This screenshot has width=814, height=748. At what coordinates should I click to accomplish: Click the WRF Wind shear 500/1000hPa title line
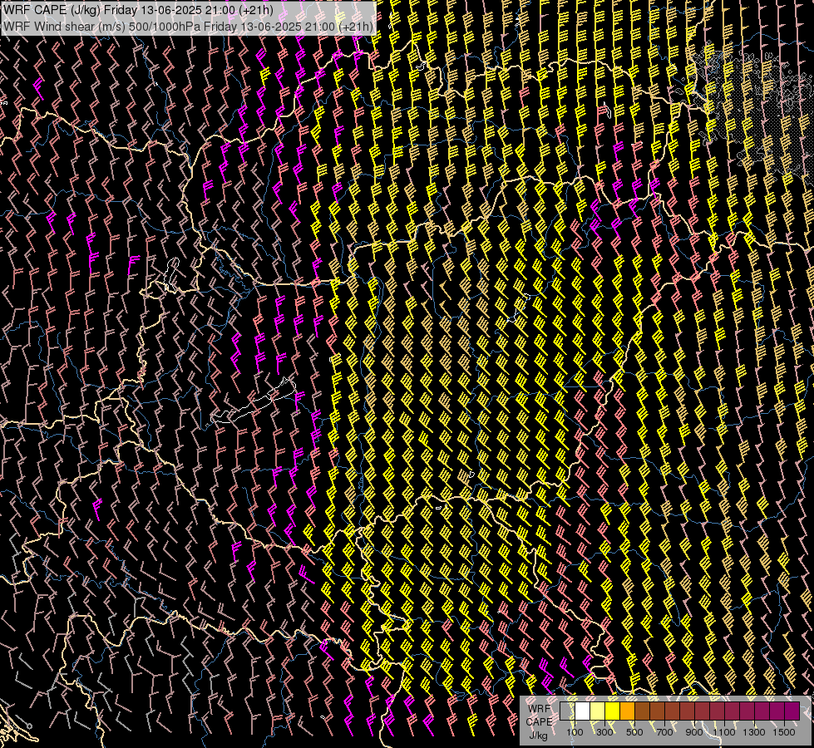coord(187,26)
